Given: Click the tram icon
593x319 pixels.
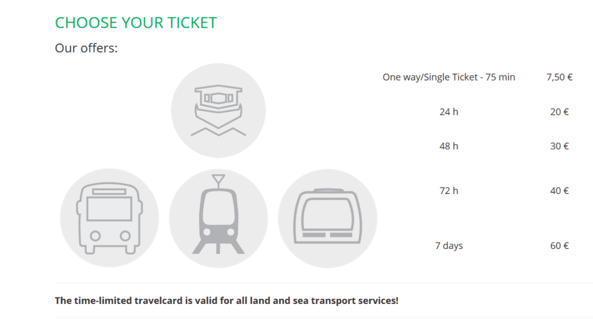Looking at the screenshot, I should pos(218,218).
